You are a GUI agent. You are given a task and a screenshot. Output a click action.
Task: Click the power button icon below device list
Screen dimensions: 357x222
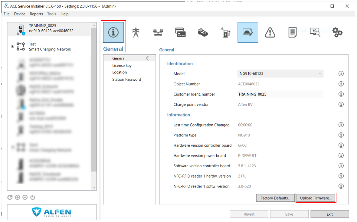[x=33, y=198]
